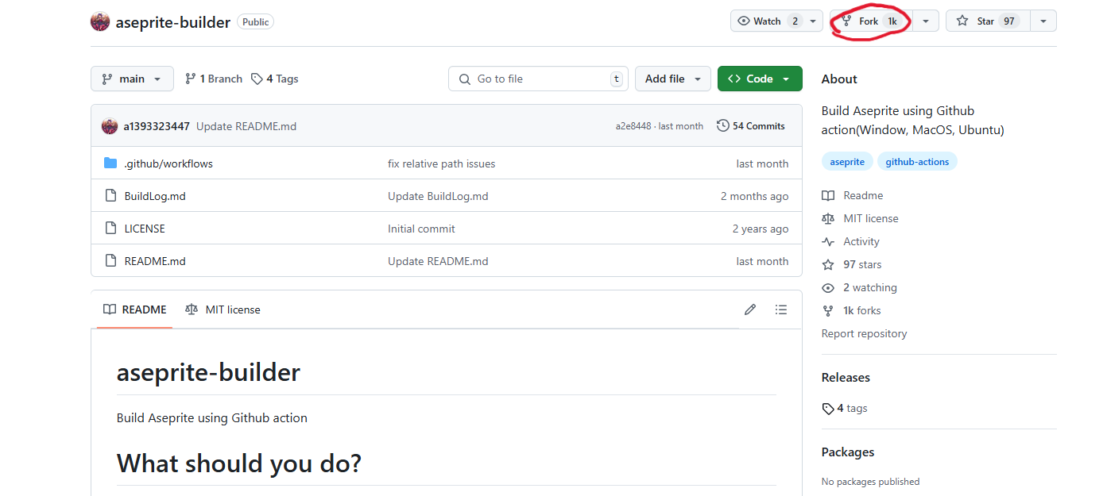The height and width of the screenshot is (496, 1107).
Task: Click Report repository
Action: (x=864, y=333)
